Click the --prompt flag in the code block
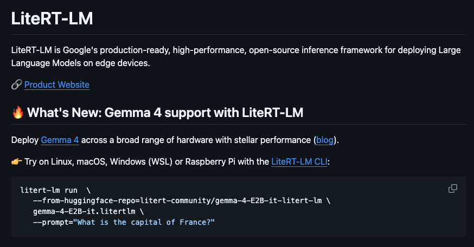474x247 pixels. tap(52, 222)
